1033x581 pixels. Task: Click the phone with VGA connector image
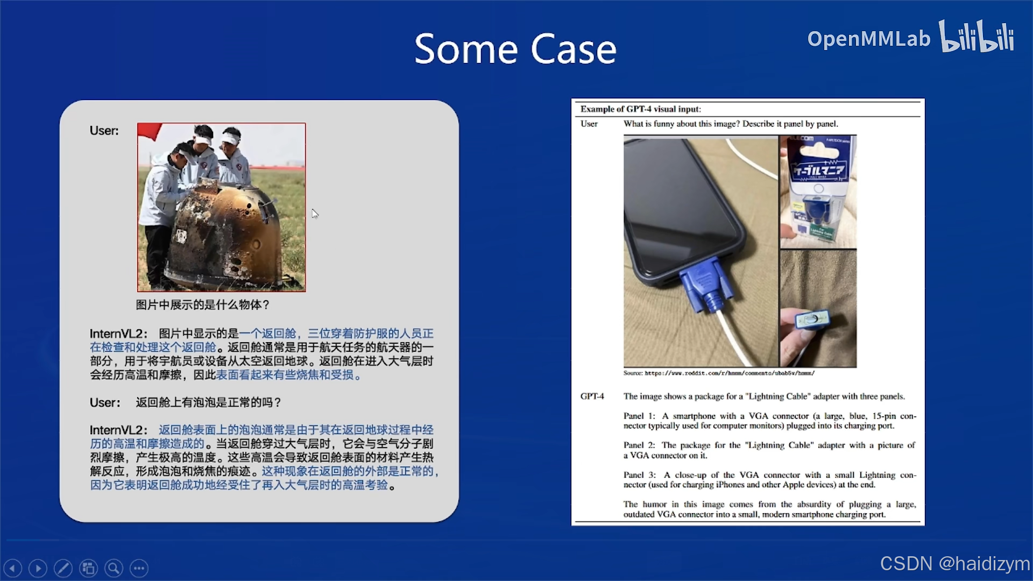[701, 251]
